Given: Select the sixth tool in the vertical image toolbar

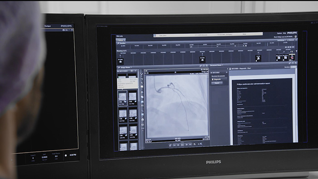Looking at the screenshot, I should 142,97.
